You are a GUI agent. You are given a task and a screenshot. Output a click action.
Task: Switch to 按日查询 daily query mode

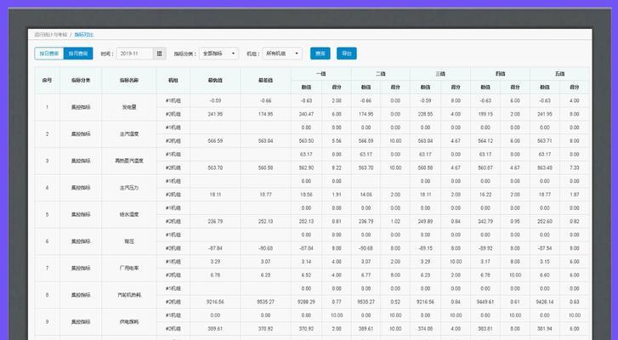pos(48,54)
